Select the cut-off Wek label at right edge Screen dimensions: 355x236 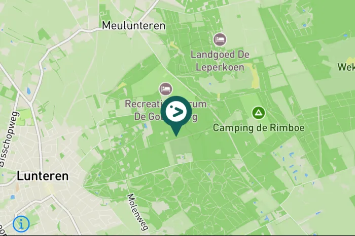346,67
